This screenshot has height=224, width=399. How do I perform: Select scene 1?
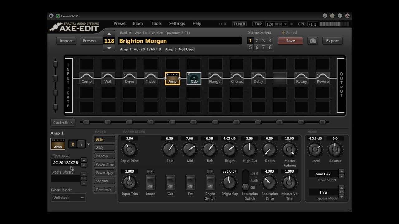(x=250, y=40)
